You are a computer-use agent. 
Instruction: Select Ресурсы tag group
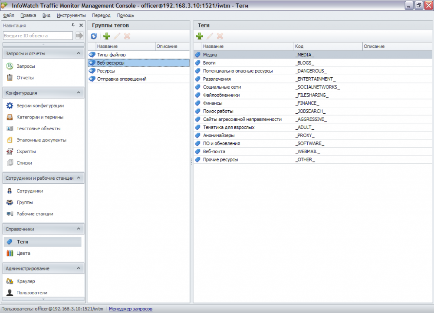(139, 71)
